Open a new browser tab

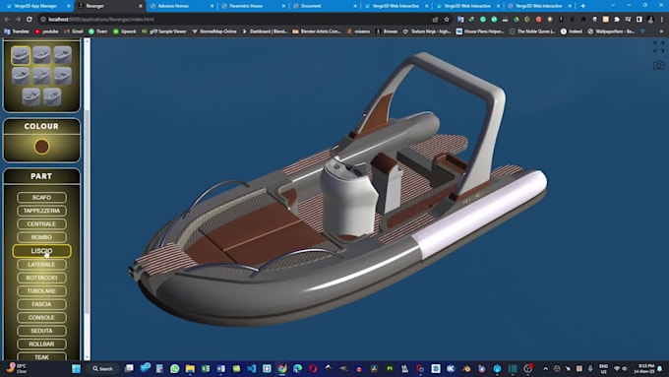pyautogui.click(x=582, y=6)
